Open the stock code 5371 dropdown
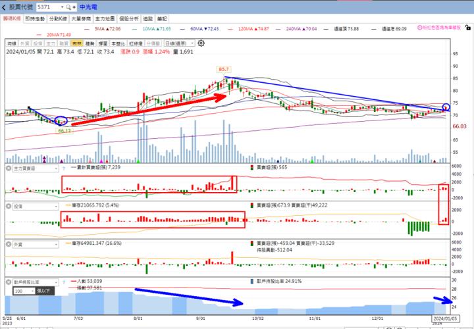The height and width of the screenshot is (329, 474). click(x=61, y=6)
